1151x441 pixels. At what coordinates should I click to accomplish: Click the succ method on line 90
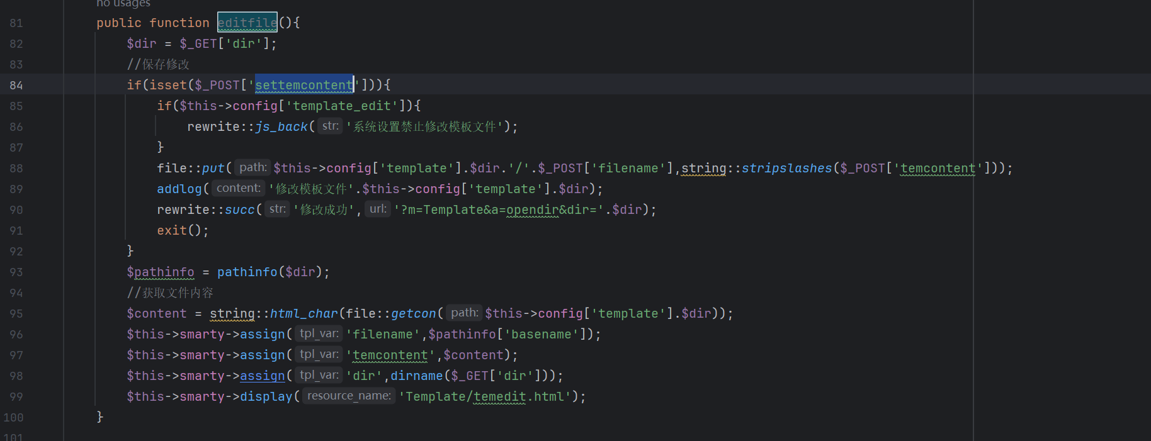pos(239,209)
